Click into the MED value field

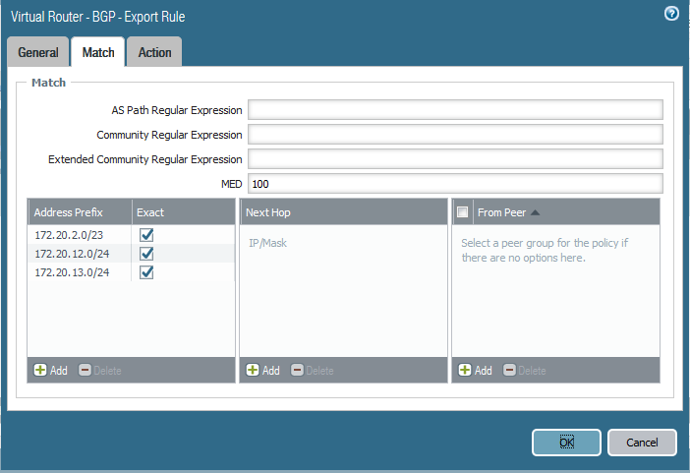pyautogui.click(x=455, y=184)
